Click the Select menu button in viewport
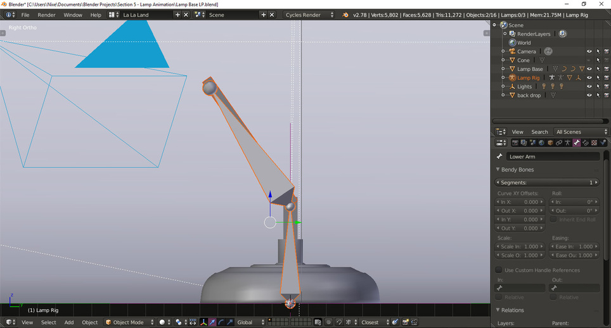 tap(48, 322)
